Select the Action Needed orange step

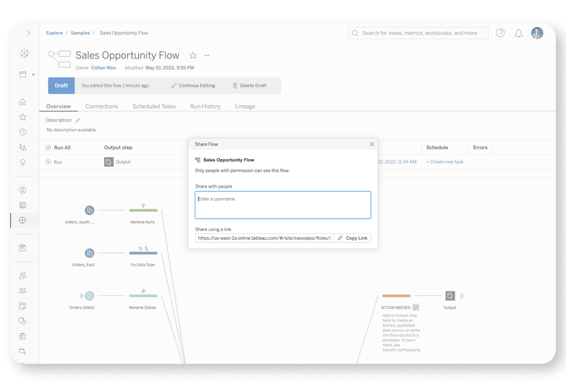click(x=396, y=296)
